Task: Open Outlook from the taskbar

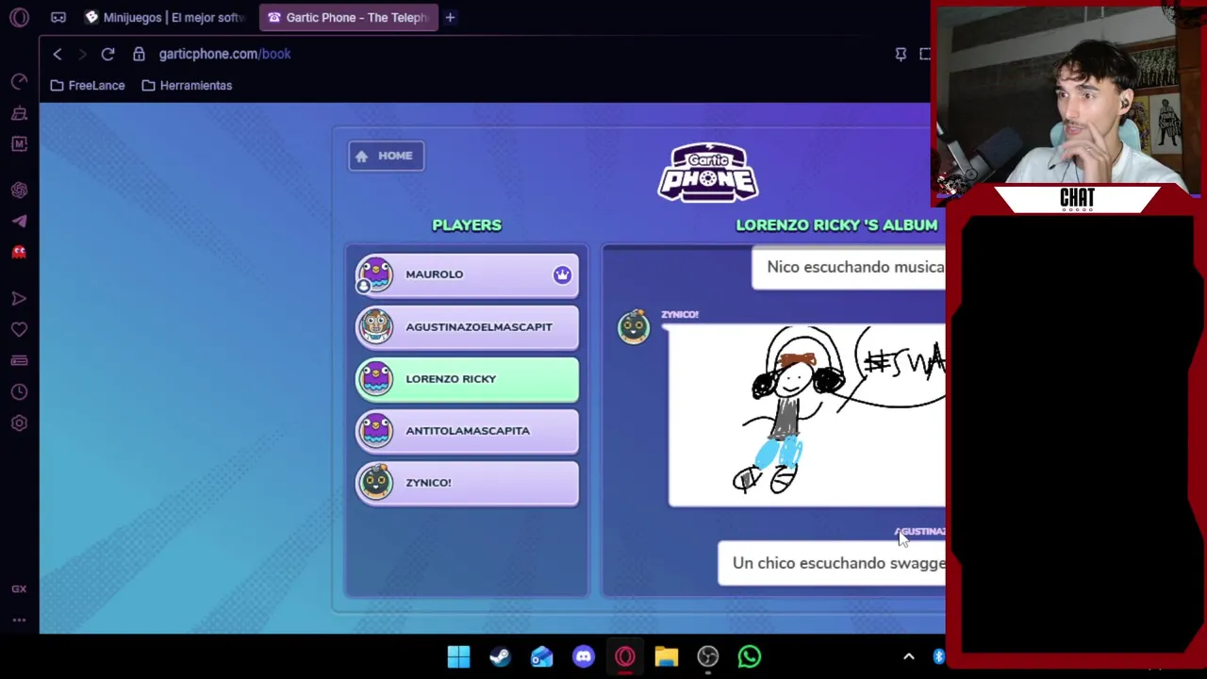Action: click(x=541, y=656)
